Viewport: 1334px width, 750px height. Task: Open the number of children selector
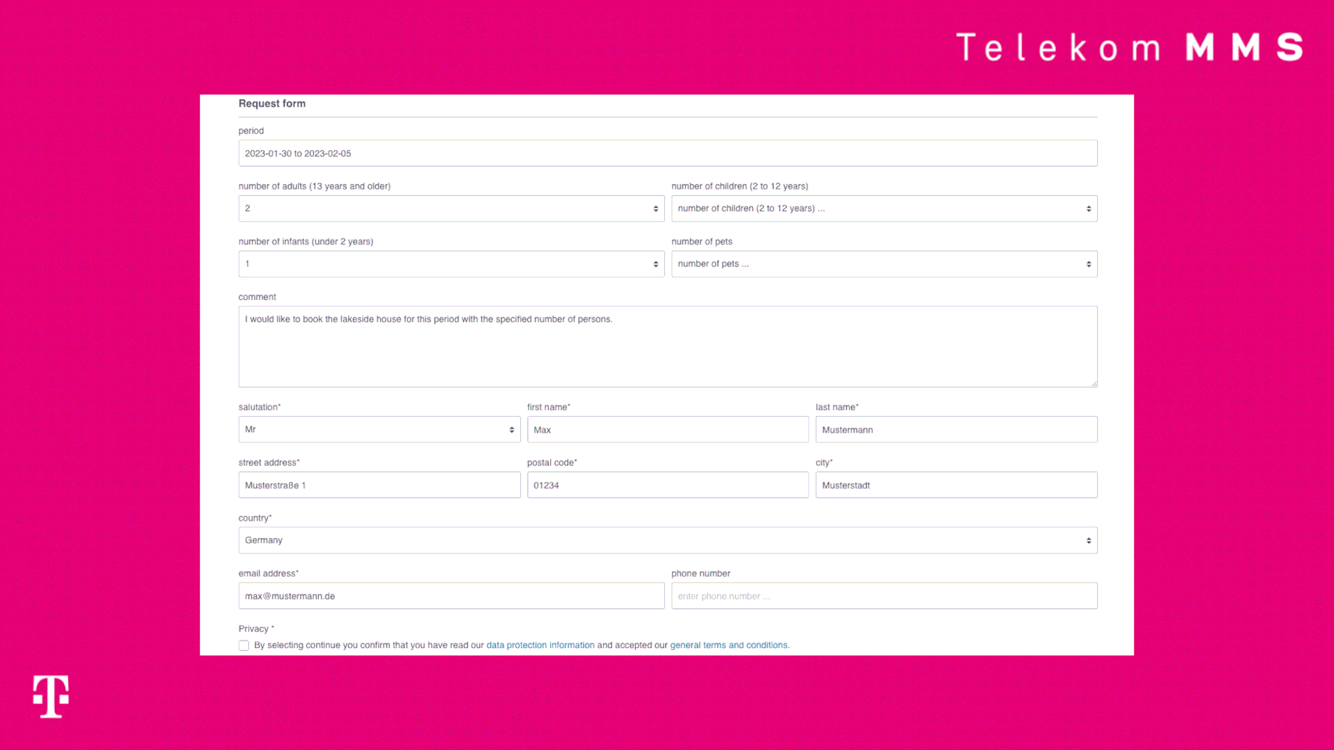(x=884, y=208)
